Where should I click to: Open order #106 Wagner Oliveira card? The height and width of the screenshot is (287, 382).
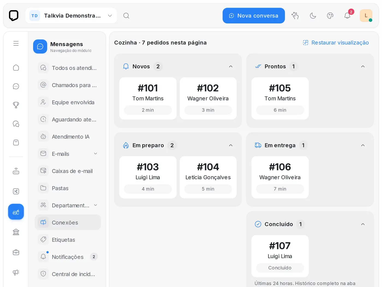(280, 177)
